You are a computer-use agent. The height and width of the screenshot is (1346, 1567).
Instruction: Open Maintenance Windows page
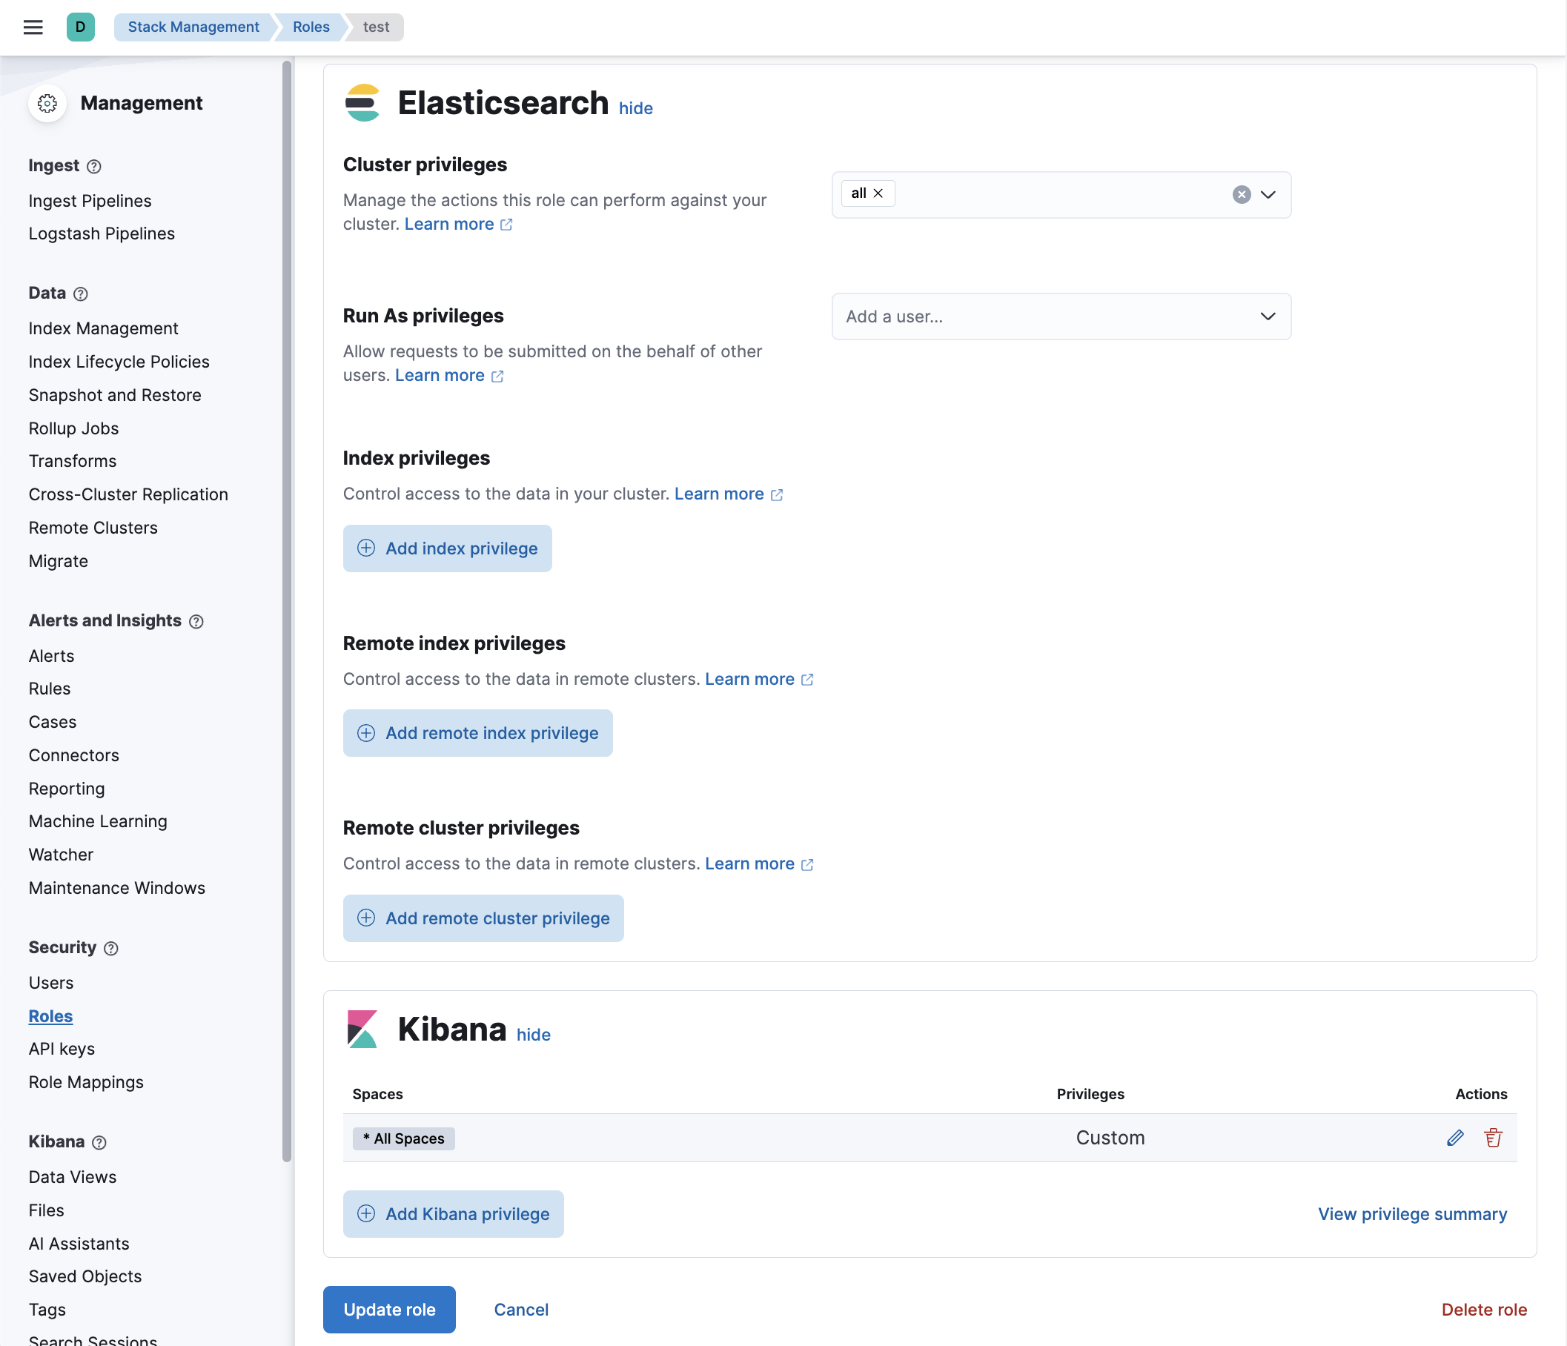click(x=116, y=888)
